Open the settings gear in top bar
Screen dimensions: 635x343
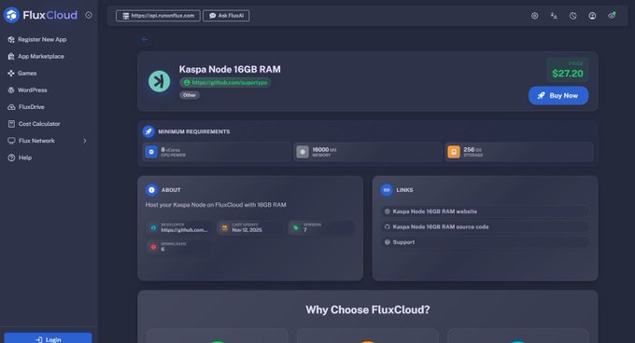click(x=534, y=16)
